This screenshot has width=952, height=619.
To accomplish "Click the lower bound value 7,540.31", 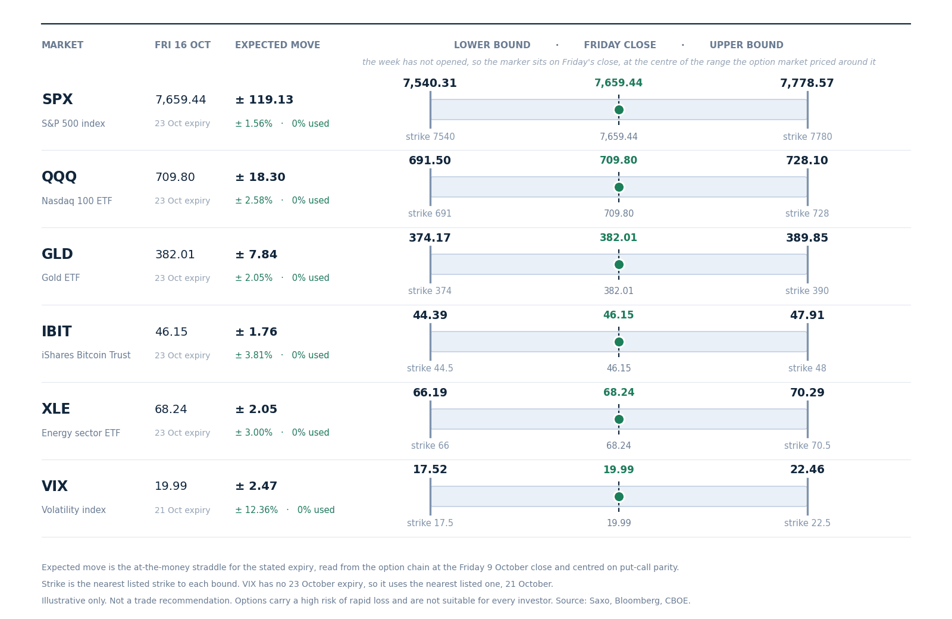I will coord(430,83).
